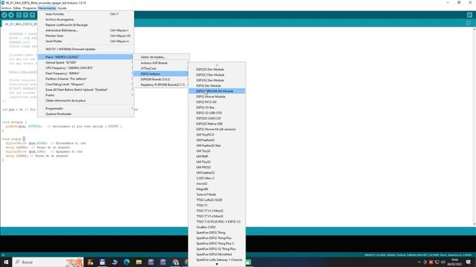
Task: Open the Ayuda menu
Action: [62, 8]
